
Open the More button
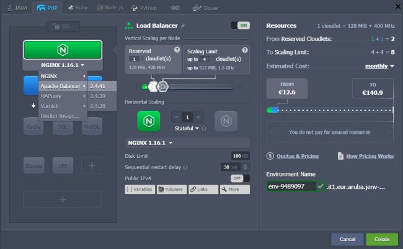click(235, 190)
